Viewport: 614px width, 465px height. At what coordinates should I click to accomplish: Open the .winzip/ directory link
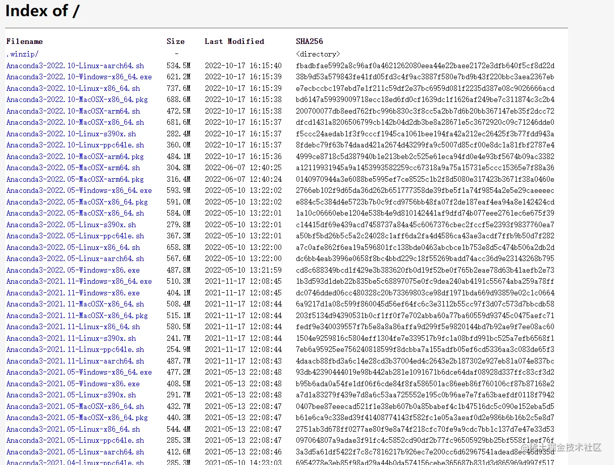(x=22, y=54)
